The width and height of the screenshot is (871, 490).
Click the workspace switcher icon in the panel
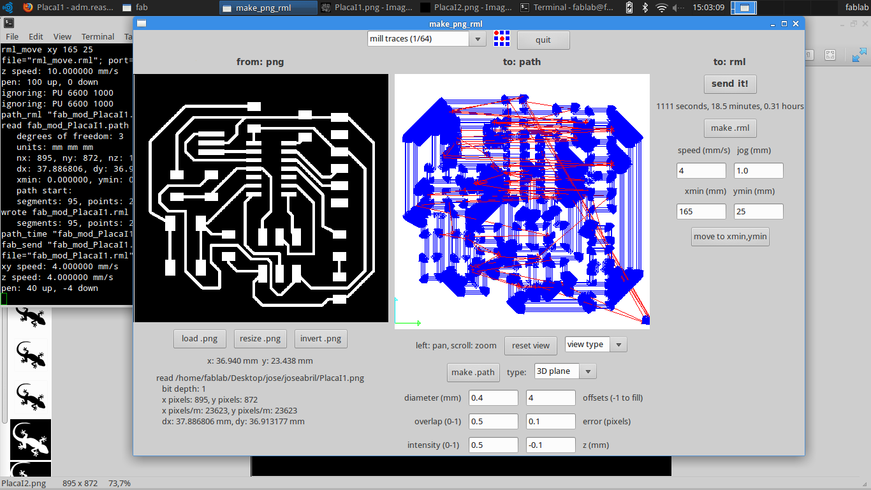tap(743, 8)
